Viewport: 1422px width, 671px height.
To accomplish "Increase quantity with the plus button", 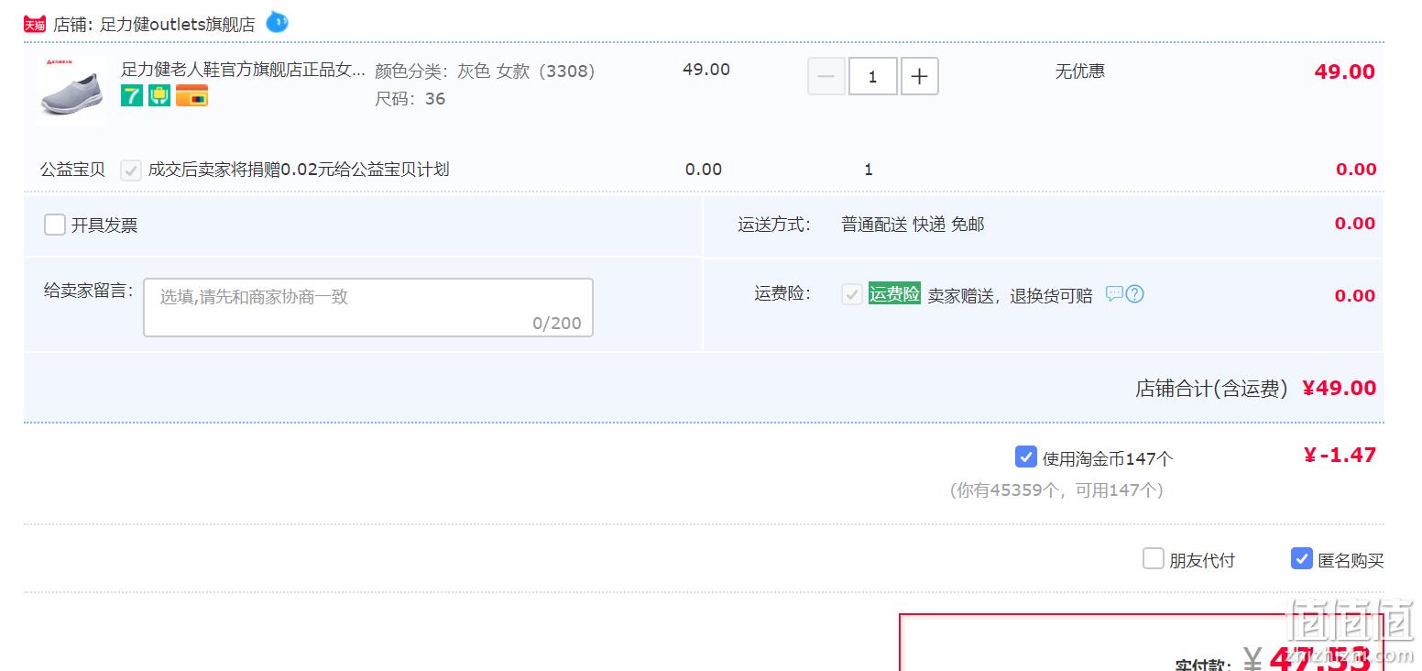I will pyautogui.click(x=920, y=77).
